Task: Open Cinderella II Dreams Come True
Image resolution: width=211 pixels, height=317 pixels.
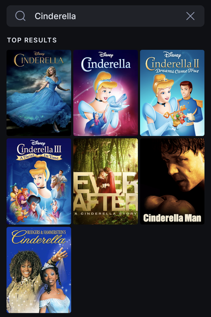Action: click(x=172, y=93)
